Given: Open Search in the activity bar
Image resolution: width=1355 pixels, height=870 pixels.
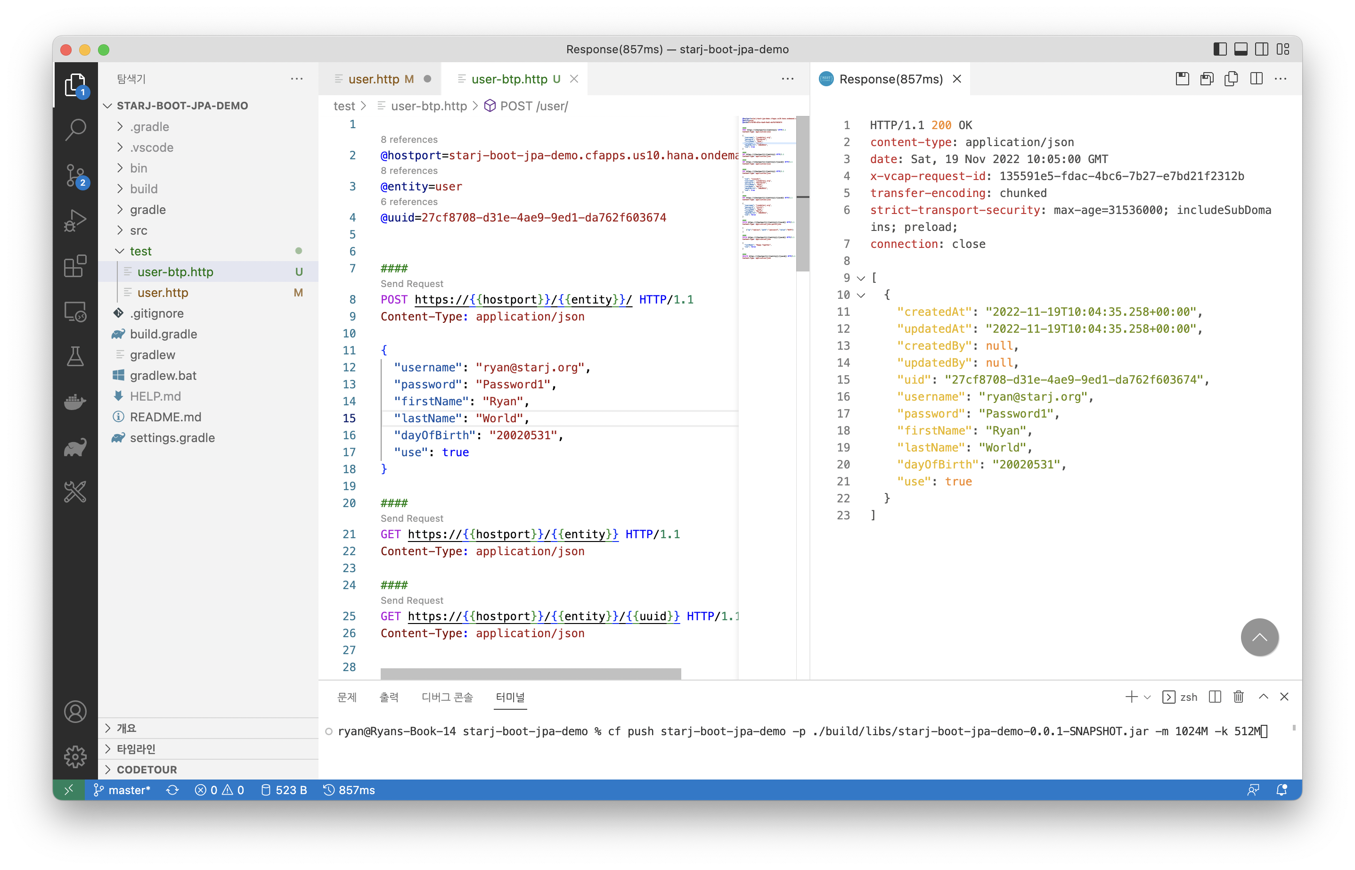Looking at the screenshot, I should click(x=75, y=130).
